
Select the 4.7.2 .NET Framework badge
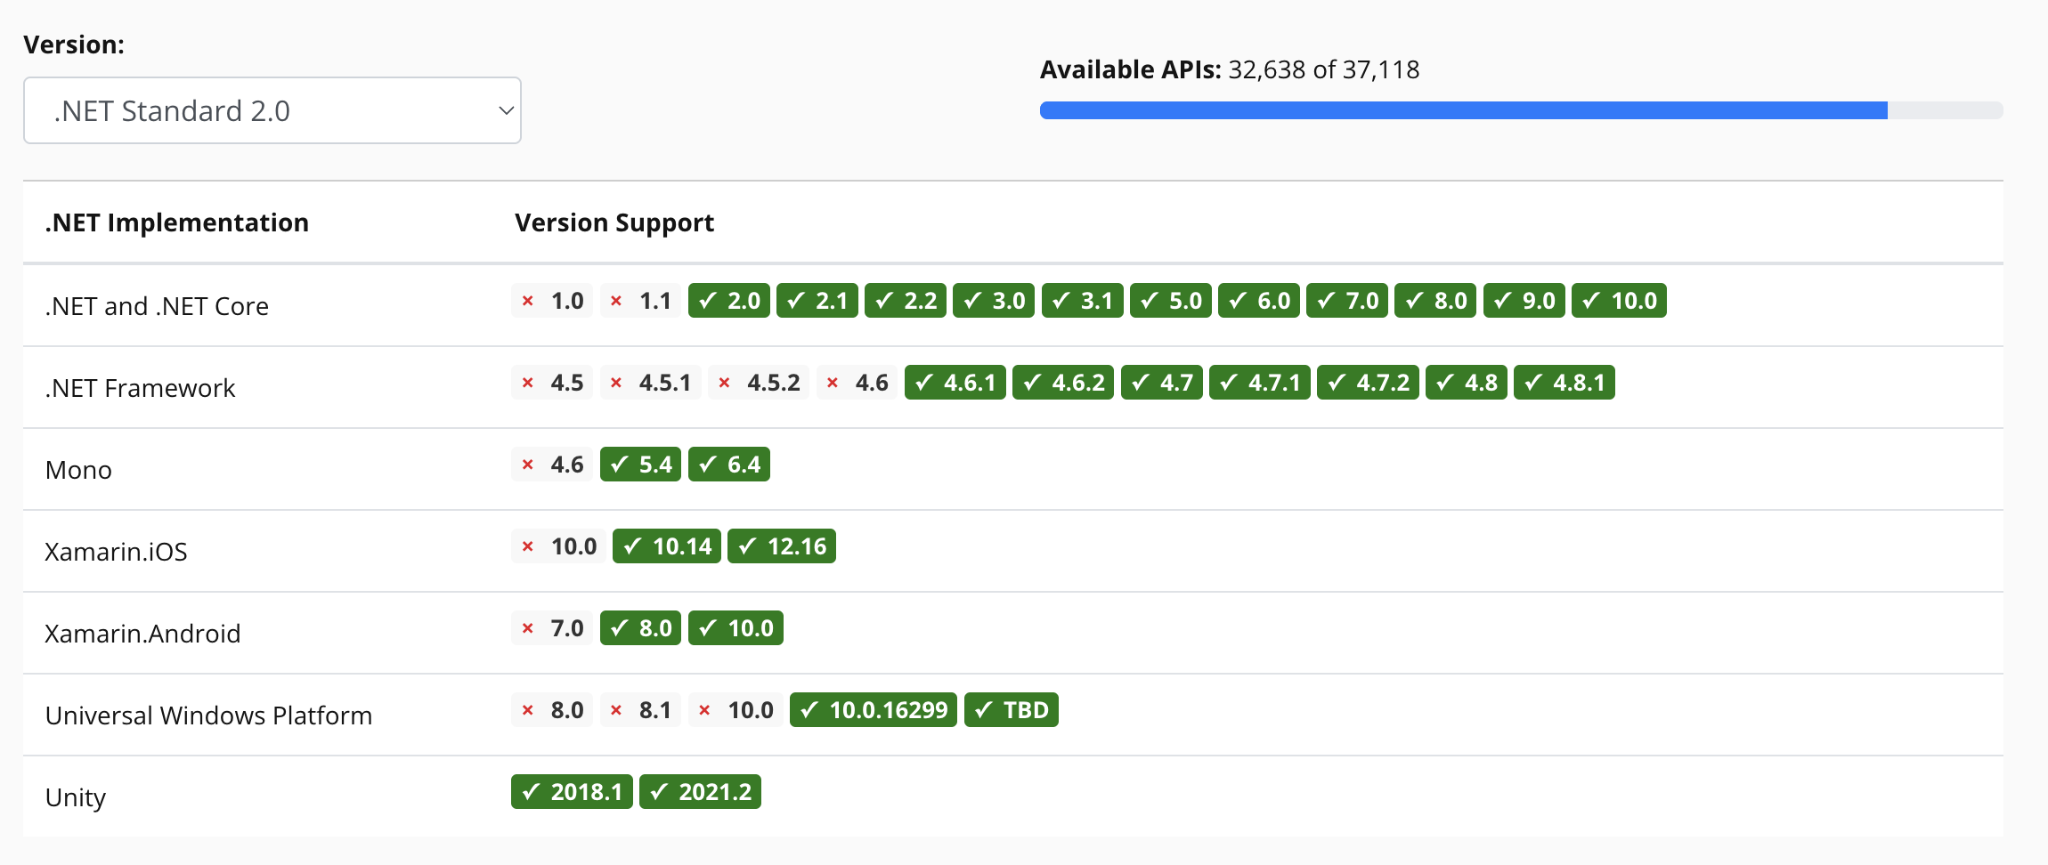(x=1368, y=383)
